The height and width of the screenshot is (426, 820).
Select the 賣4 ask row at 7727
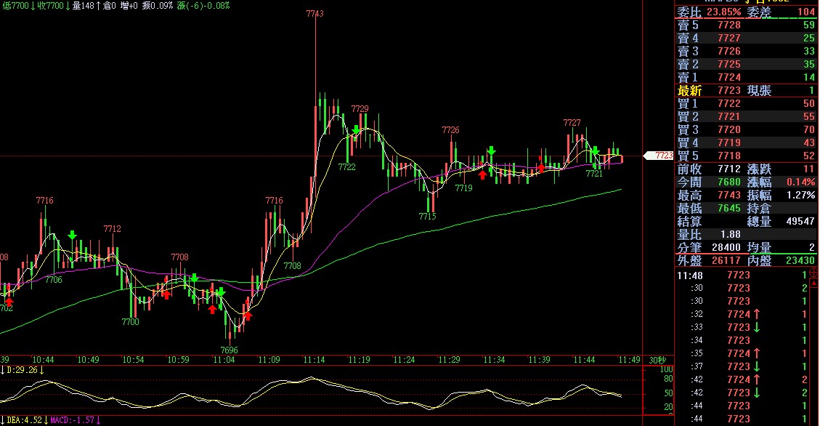coord(746,39)
